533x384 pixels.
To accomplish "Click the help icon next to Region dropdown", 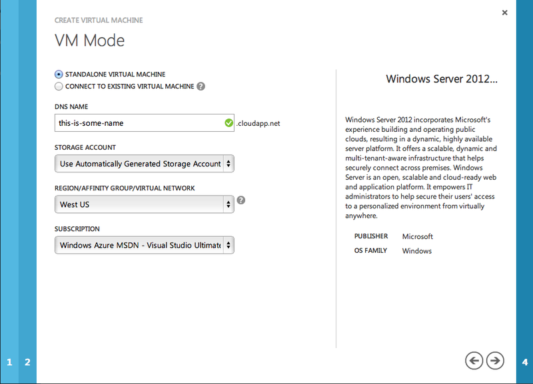I will pyautogui.click(x=241, y=200).
